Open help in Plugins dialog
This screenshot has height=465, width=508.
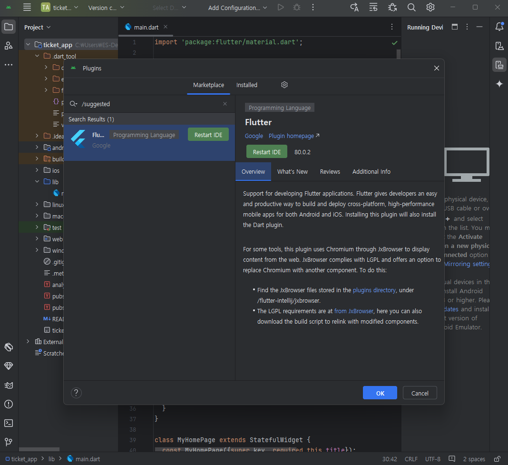coord(76,393)
